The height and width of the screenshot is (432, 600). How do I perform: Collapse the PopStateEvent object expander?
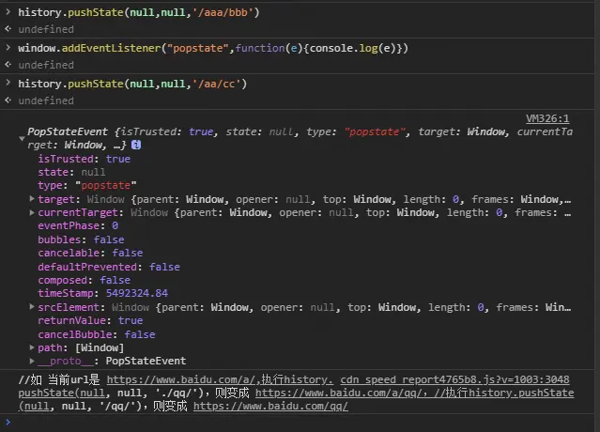tap(22, 138)
